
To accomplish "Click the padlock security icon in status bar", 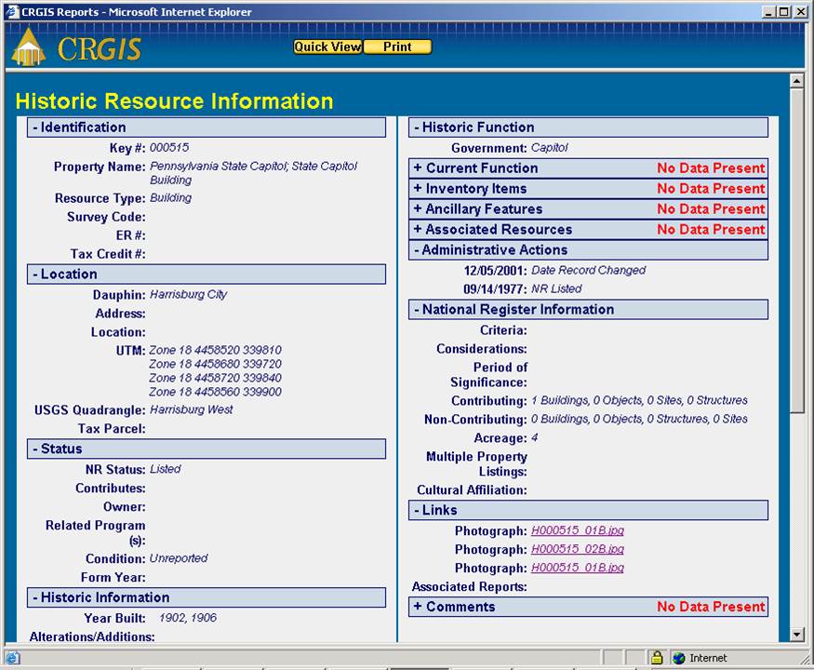I will [x=657, y=658].
